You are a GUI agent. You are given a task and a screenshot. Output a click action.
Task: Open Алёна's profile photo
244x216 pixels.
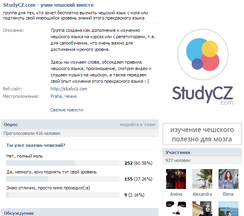tap(176, 179)
